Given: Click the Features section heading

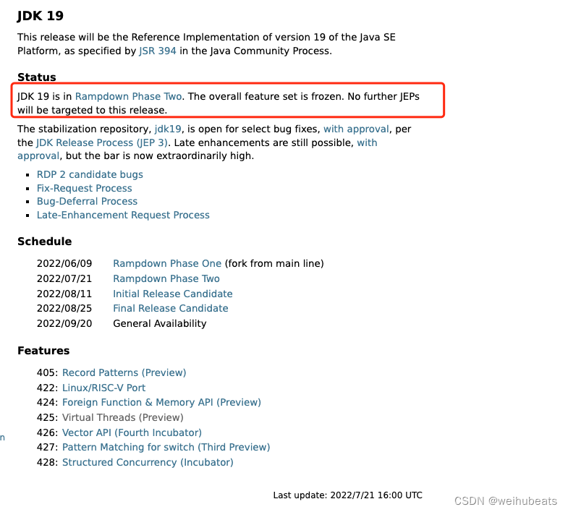Looking at the screenshot, I should [x=43, y=351].
